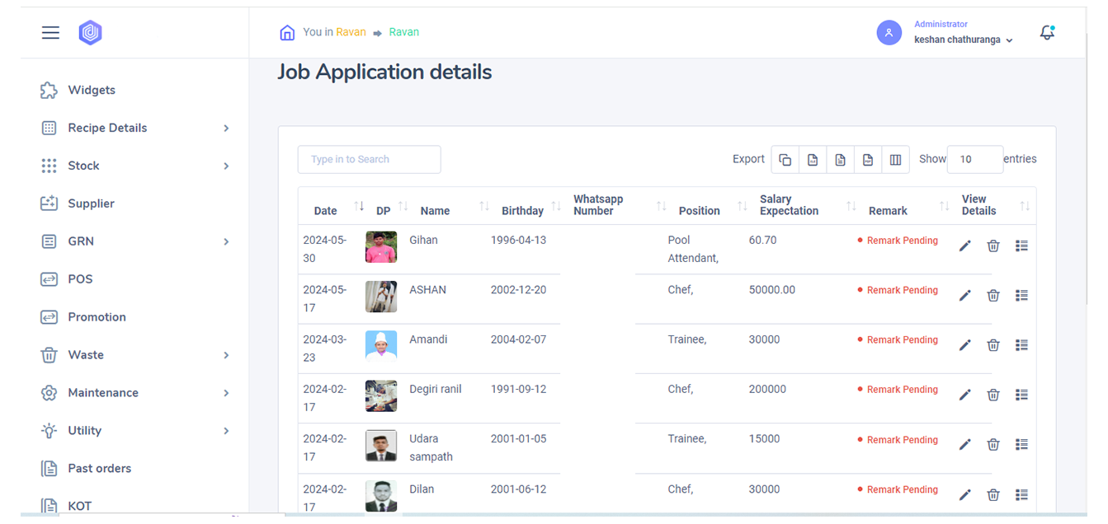View details list icon for Amandi
This screenshot has width=1108, height=524.
click(1021, 345)
